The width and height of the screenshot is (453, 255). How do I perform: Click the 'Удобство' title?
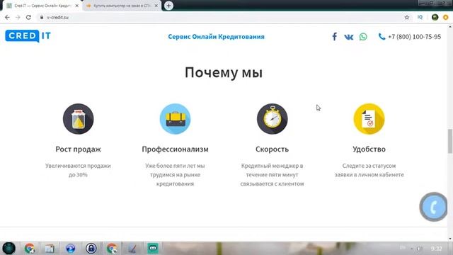click(369, 149)
